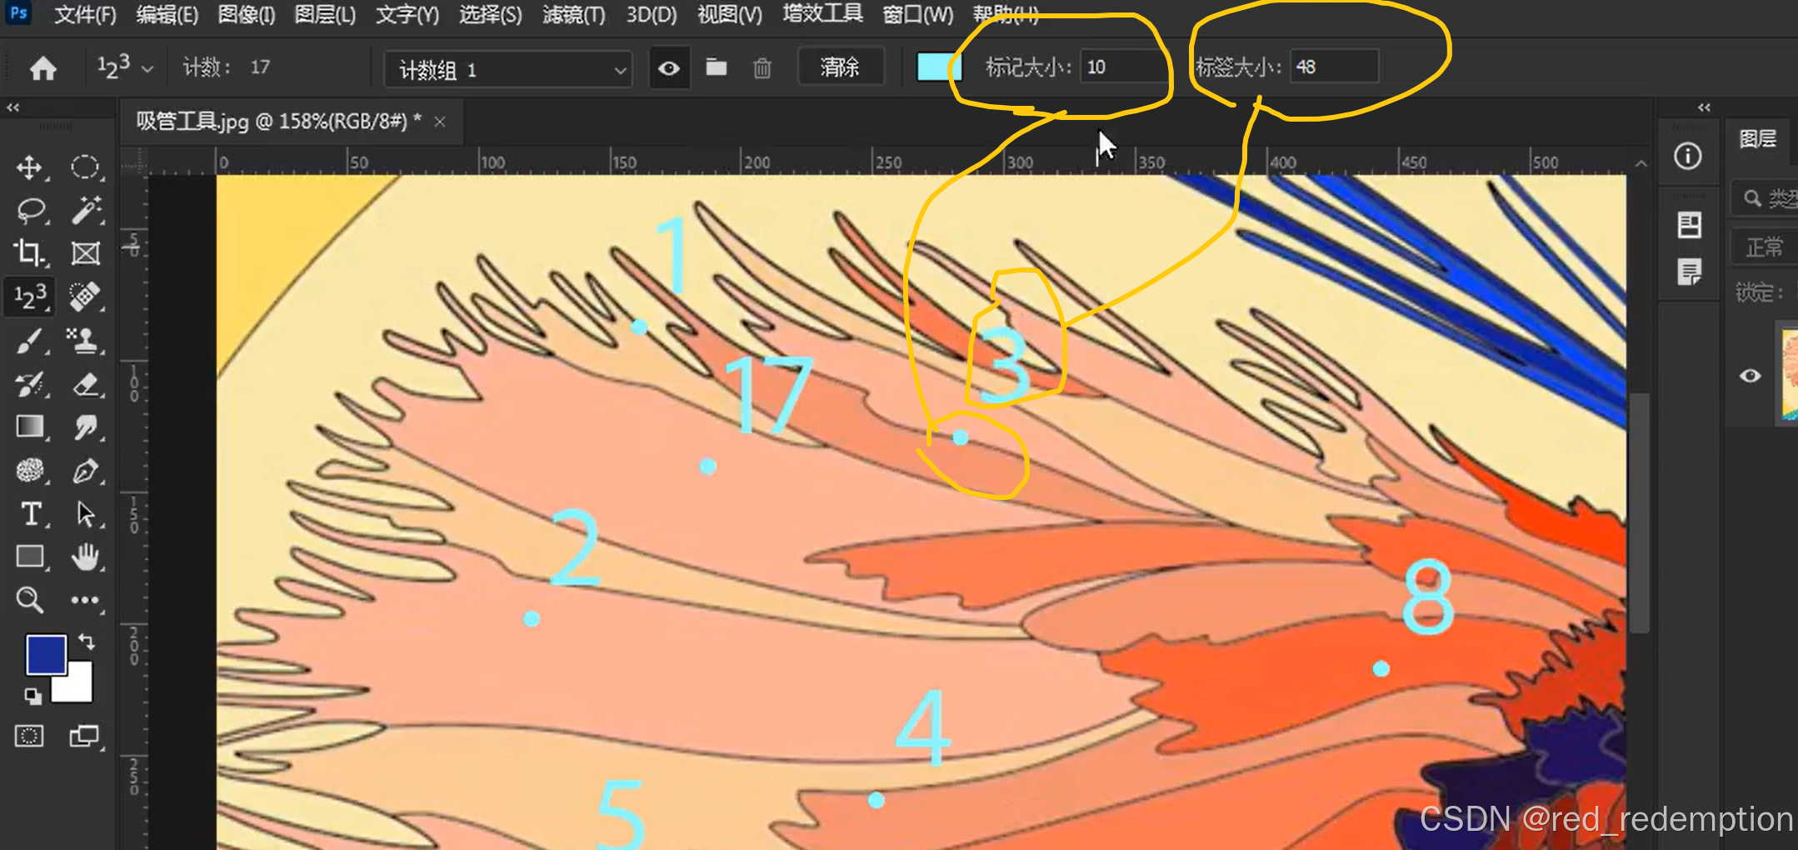Select the Magic Wand tool

pos(85,211)
